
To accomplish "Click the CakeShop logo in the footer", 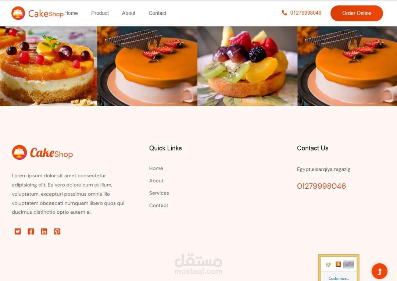I will (x=42, y=153).
